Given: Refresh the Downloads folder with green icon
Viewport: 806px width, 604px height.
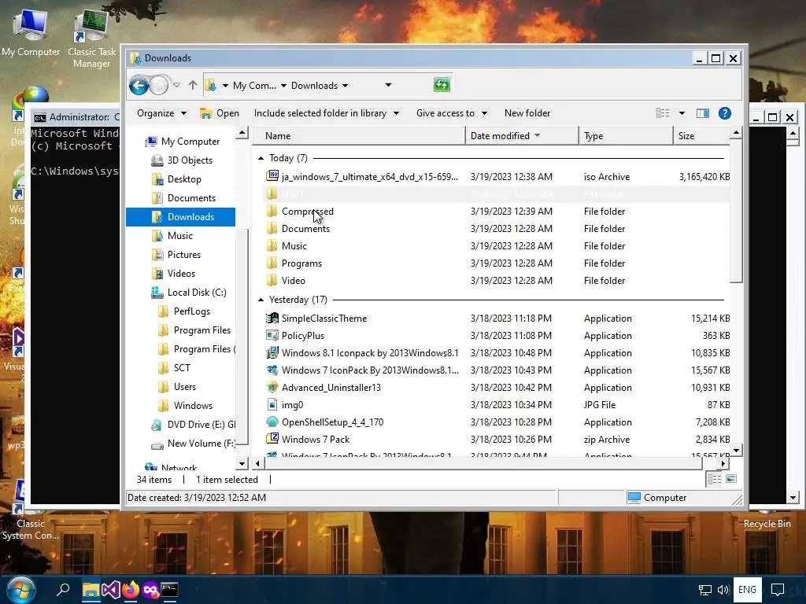Looking at the screenshot, I should click(442, 85).
